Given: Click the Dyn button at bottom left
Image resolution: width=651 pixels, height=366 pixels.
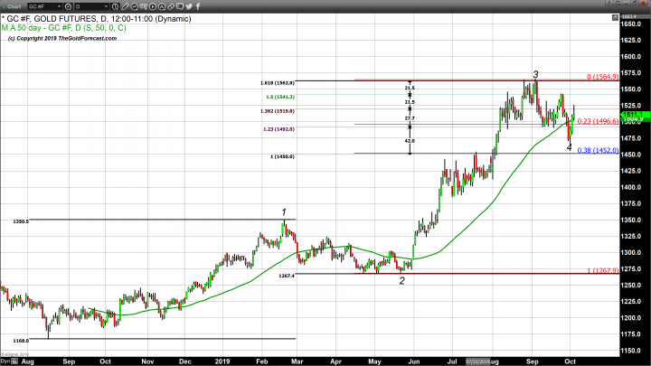Looking at the screenshot, I should [5, 361].
